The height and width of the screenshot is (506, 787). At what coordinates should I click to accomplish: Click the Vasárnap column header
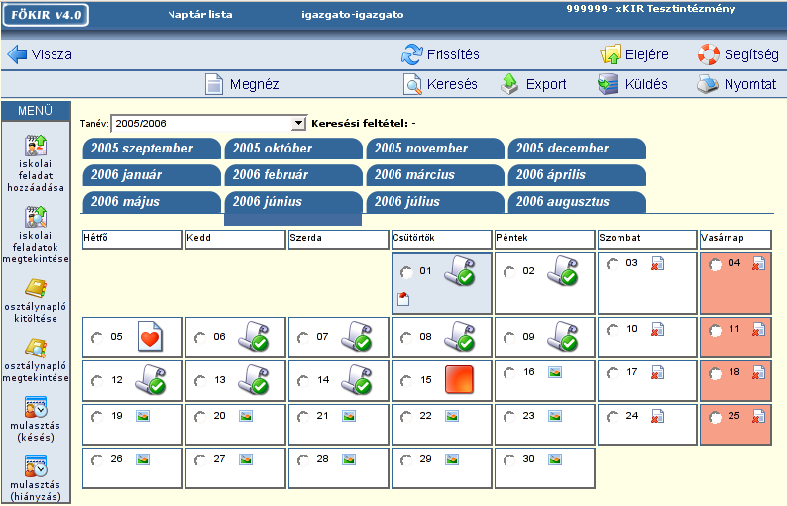click(x=735, y=239)
